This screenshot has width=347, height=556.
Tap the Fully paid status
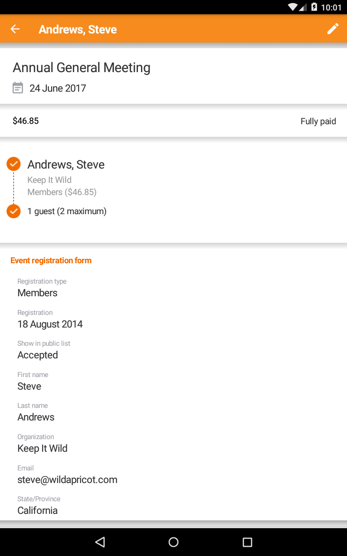point(318,121)
